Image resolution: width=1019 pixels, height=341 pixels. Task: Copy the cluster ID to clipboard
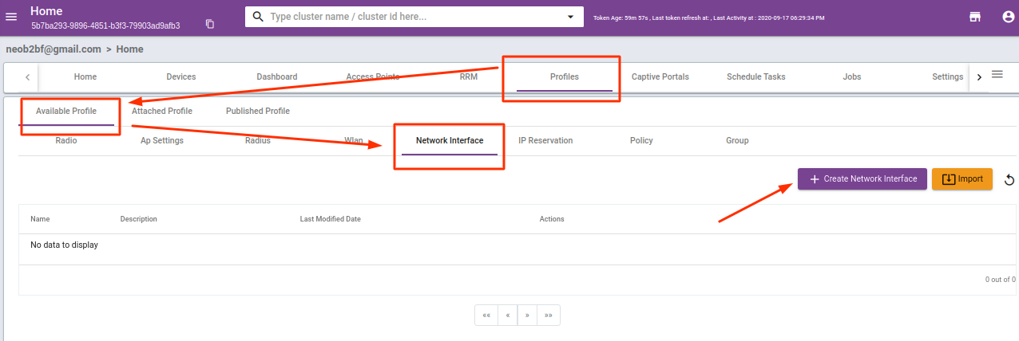[210, 25]
